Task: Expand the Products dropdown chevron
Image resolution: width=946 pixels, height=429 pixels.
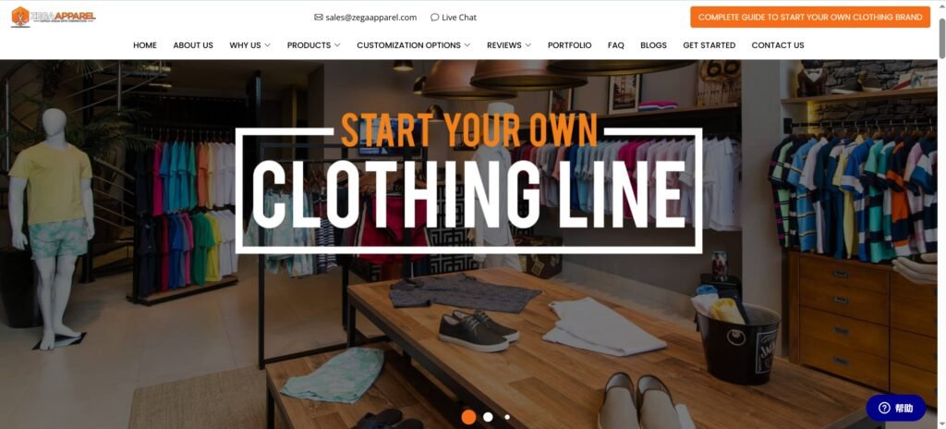Action: click(337, 44)
